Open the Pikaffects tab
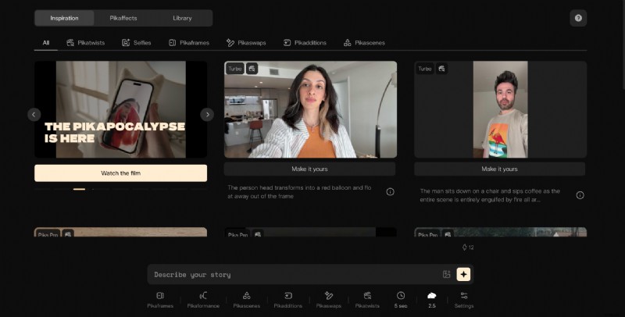This screenshot has width=625, height=317. click(x=123, y=18)
